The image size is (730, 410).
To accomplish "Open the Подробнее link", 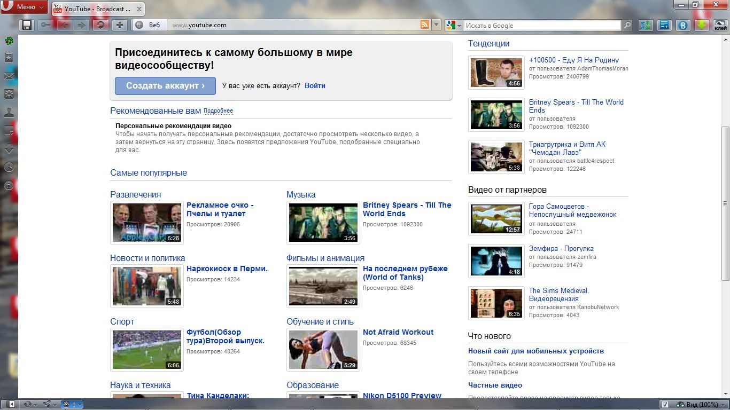I will 218,111.
